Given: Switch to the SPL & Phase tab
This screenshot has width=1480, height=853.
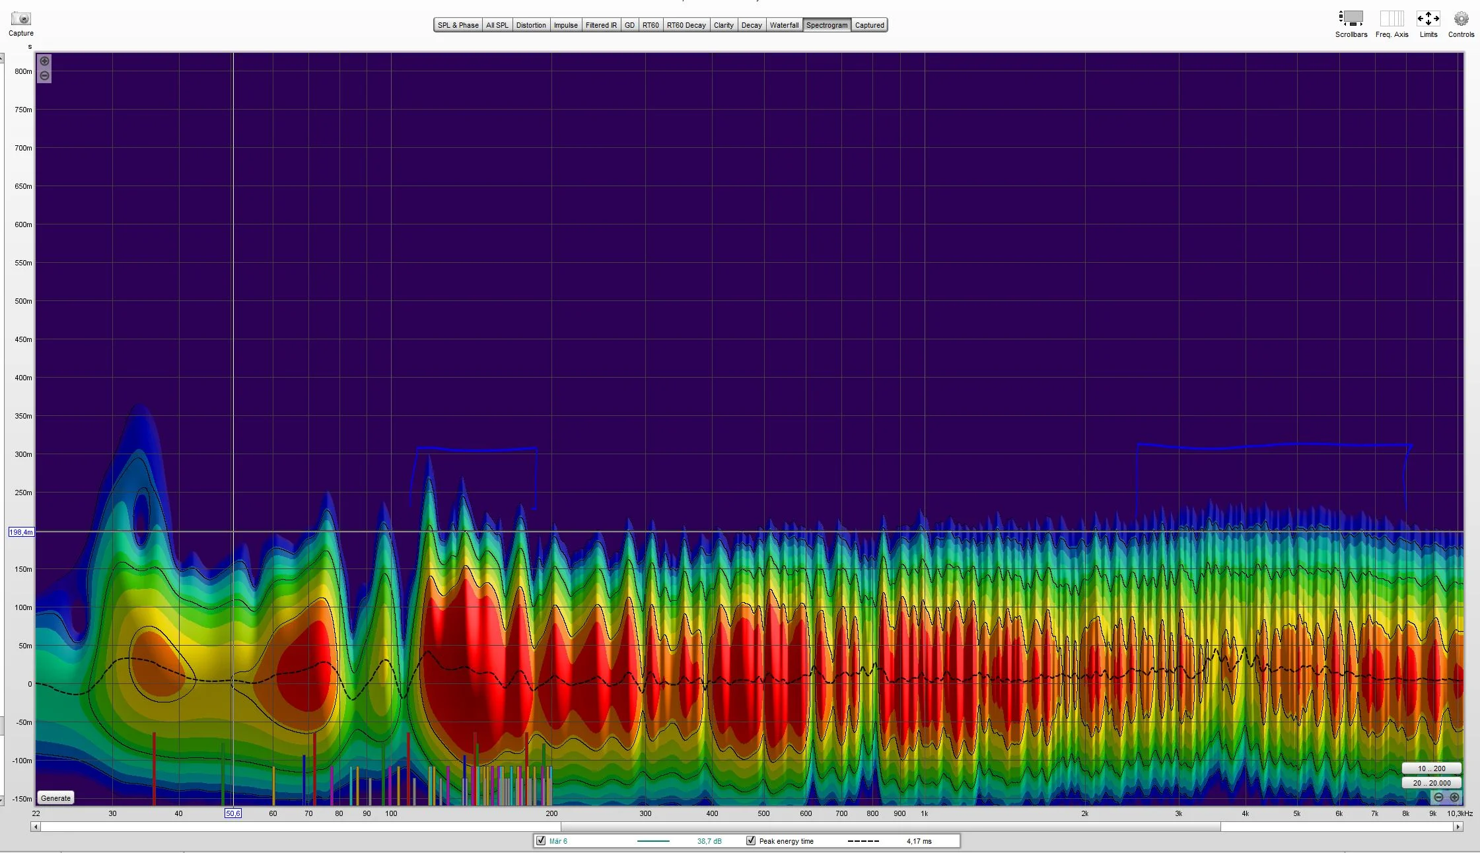Looking at the screenshot, I should pos(458,25).
